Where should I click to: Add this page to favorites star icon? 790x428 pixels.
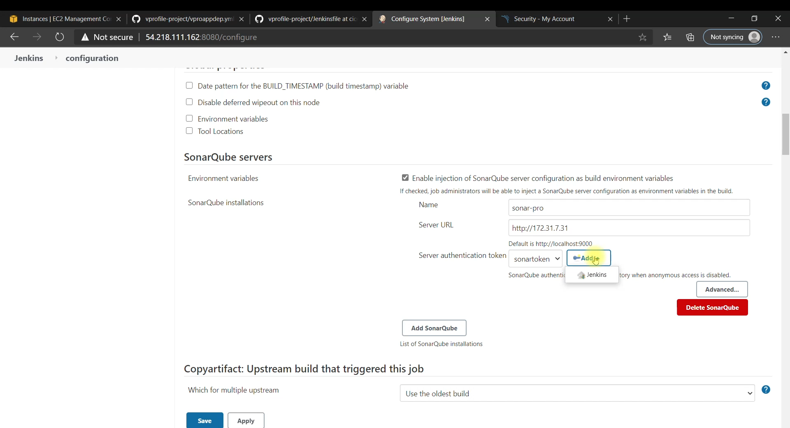coord(642,37)
